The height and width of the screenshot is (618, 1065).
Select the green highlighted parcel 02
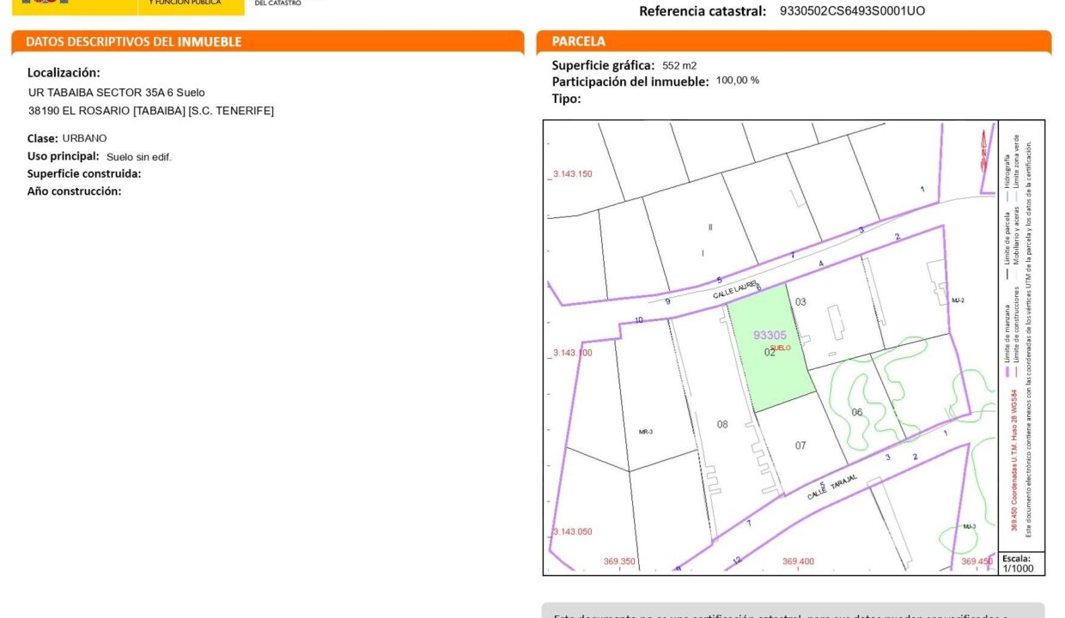[771, 348]
